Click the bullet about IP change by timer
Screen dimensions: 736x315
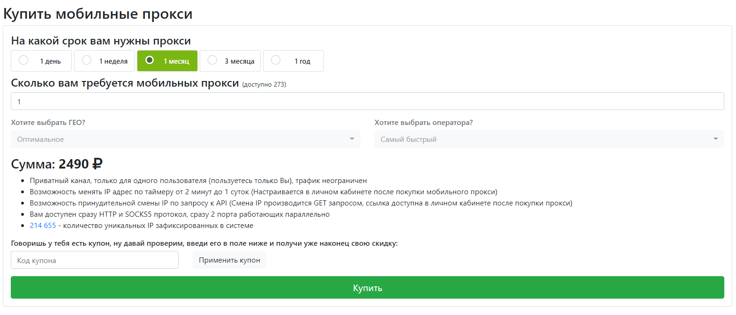pos(263,192)
